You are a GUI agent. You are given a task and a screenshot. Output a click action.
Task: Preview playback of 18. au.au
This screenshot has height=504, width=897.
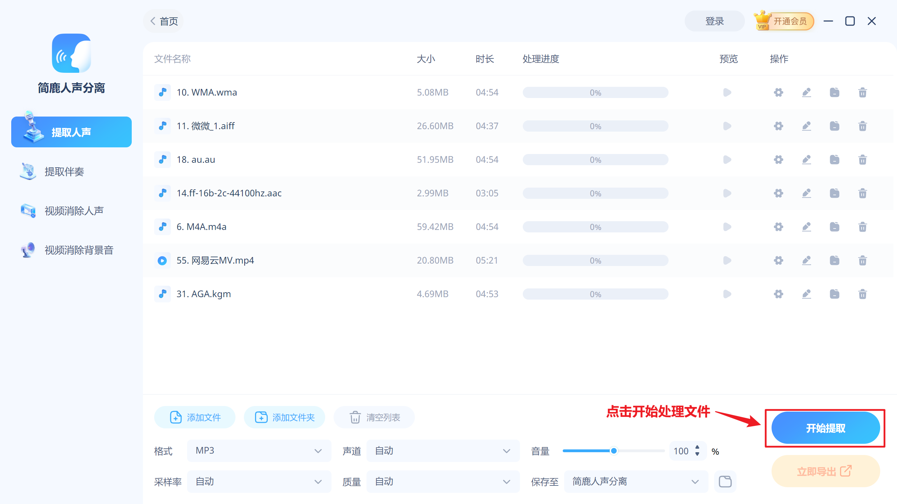[727, 160]
